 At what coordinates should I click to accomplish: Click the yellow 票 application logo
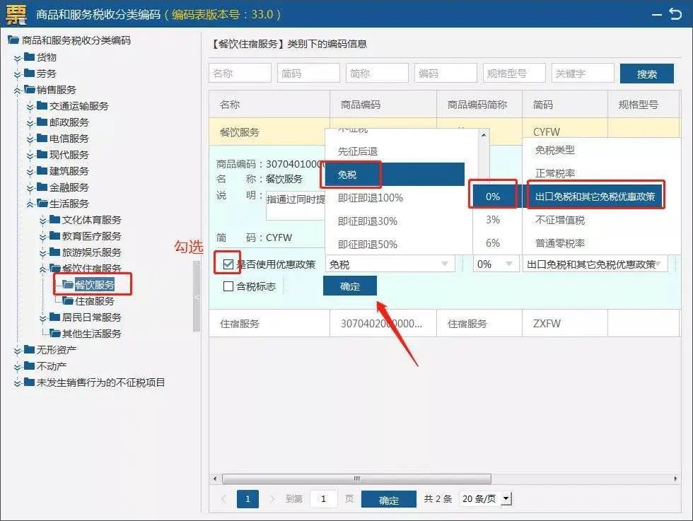[16, 13]
